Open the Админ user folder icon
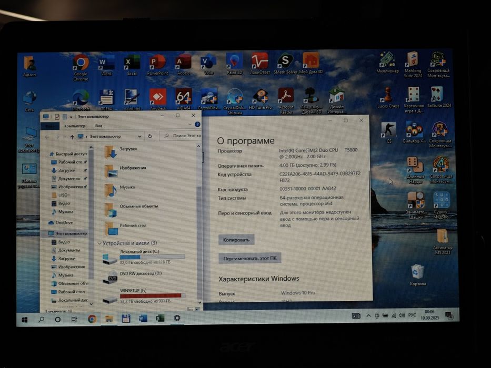This screenshot has width=491, height=368. coord(29,67)
